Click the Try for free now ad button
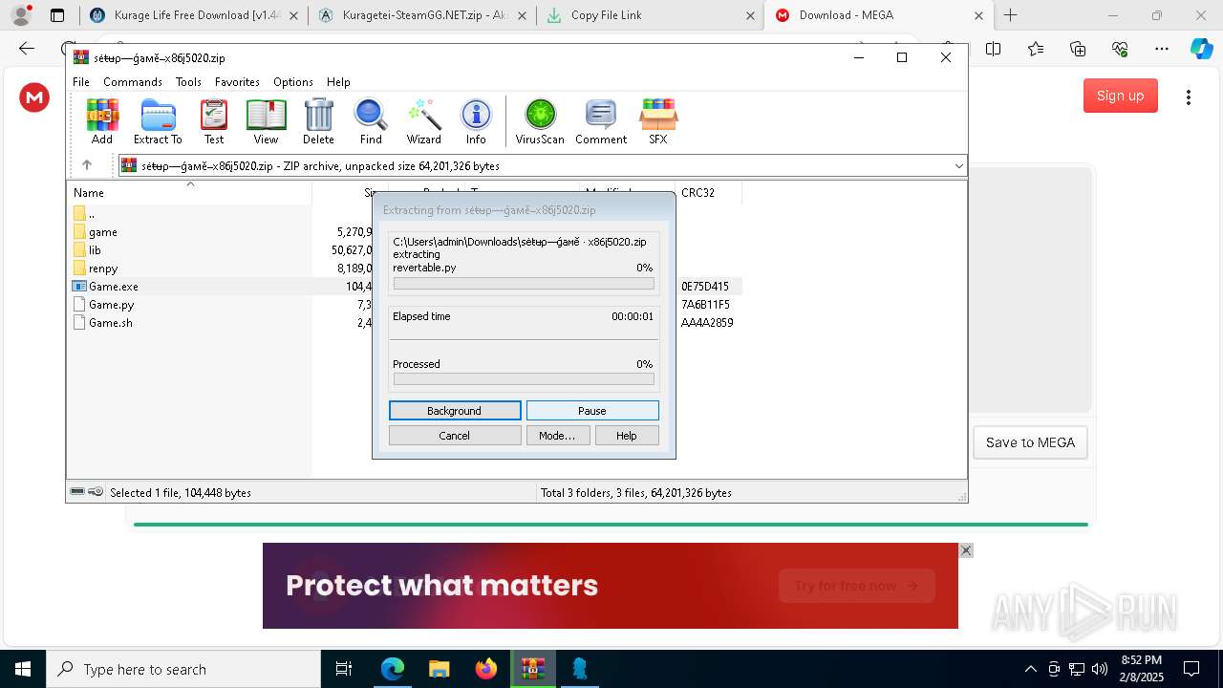1223x688 pixels. [856, 586]
